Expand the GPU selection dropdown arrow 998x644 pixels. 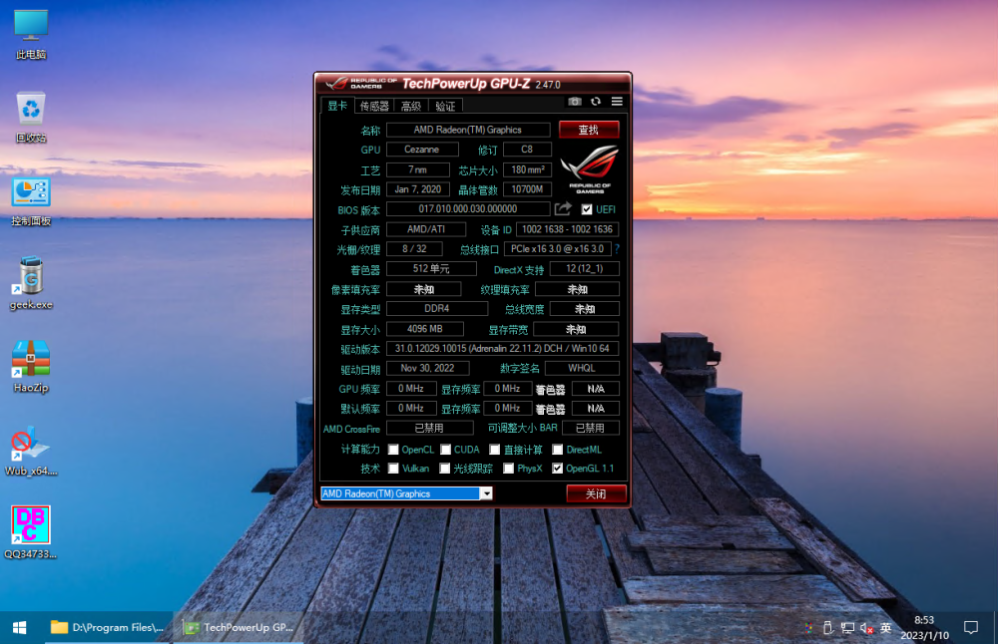tap(486, 493)
